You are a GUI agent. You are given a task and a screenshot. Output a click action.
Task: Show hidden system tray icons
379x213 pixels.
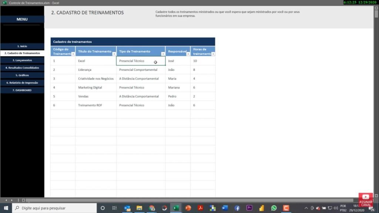coord(306,208)
